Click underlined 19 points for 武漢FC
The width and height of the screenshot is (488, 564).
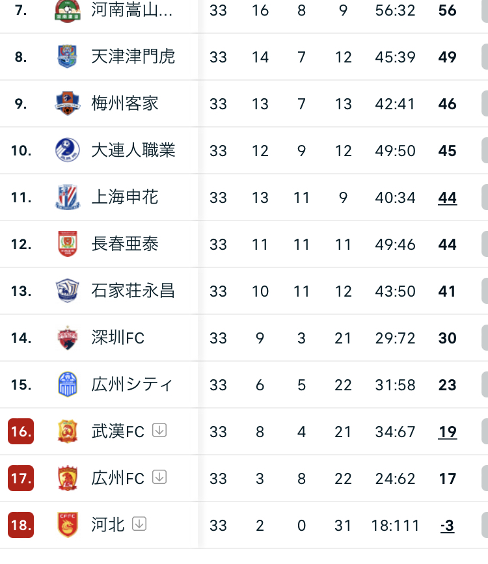click(x=448, y=432)
